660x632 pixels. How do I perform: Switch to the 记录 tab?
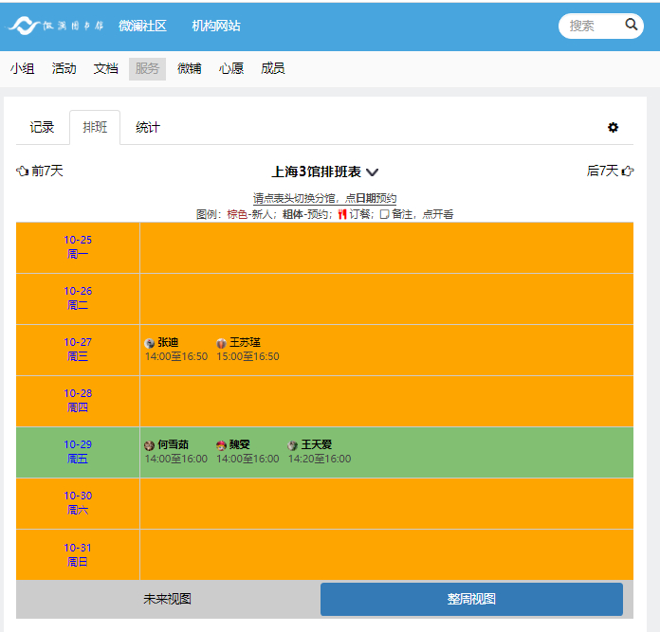point(42,128)
